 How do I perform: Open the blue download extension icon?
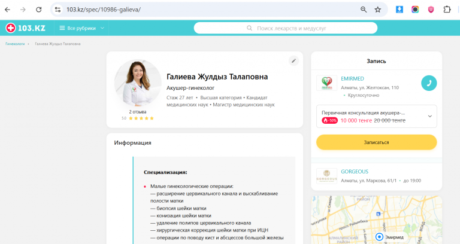pyautogui.click(x=400, y=10)
